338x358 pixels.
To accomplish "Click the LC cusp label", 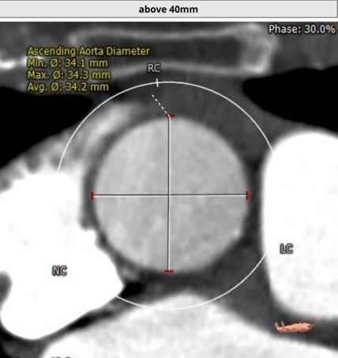I will click(287, 249).
